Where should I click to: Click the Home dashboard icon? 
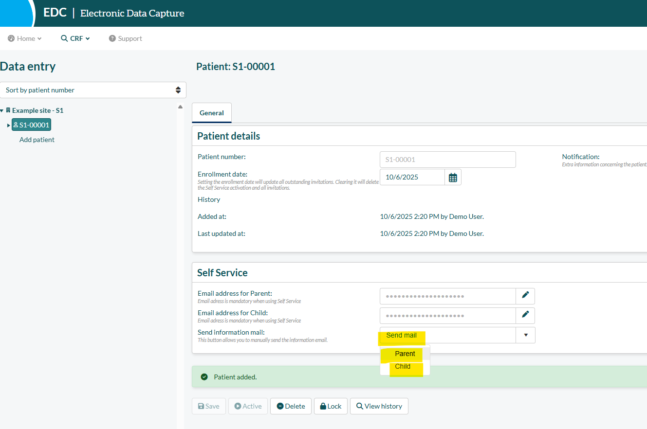11,38
